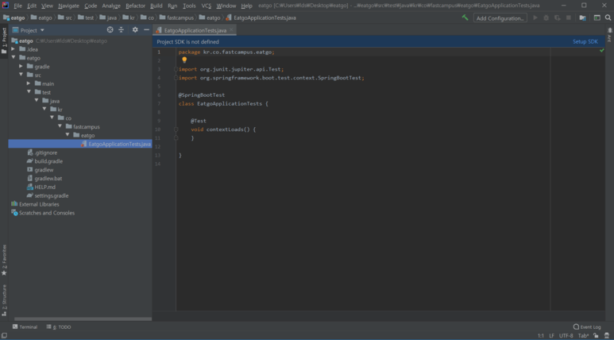Click Collapse All icon in Project panel
Image resolution: width=614 pixels, height=340 pixels.
122,30
